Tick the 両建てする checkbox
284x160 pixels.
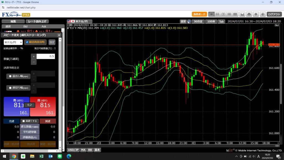click(24, 121)
